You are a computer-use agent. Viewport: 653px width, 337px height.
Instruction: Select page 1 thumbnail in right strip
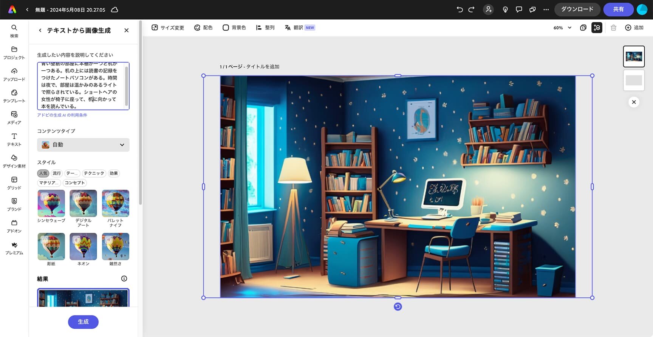pos(634,57)
